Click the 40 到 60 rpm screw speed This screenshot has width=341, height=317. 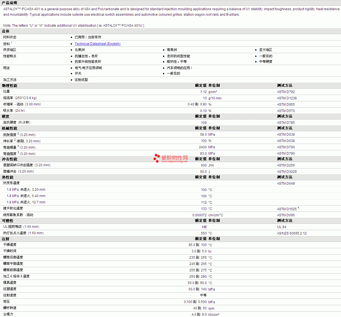pos(204,308)
